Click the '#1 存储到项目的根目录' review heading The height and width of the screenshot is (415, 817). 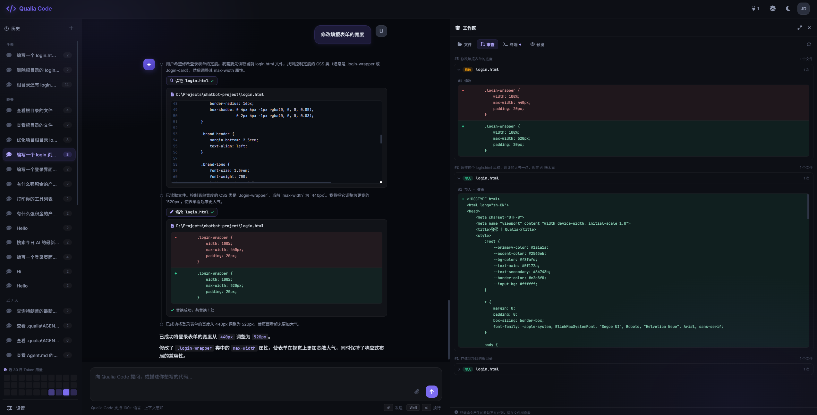473,359
